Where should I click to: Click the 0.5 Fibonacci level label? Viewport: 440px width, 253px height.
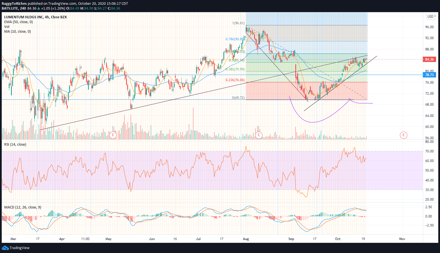coord(236,60)
